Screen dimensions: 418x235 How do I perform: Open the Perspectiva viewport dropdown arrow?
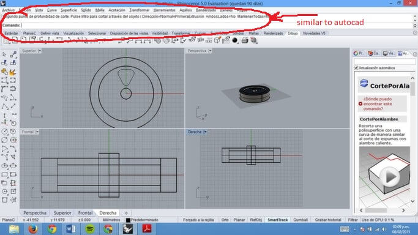point(210,51)
